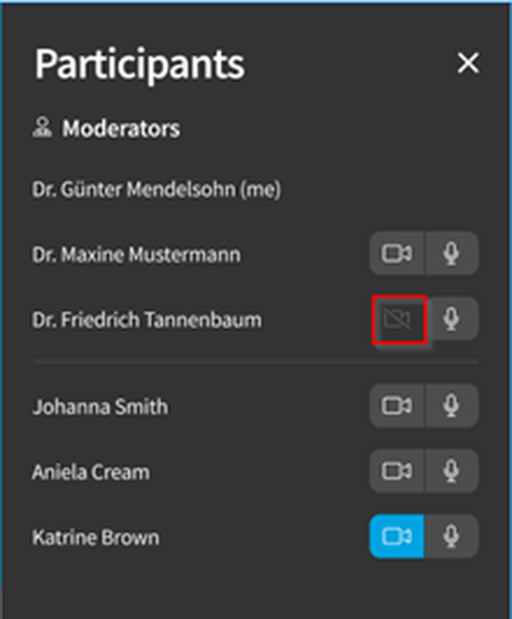Select participant name Johanna Smith
Viewport: 512px width, 619px height.
[100, 406]
